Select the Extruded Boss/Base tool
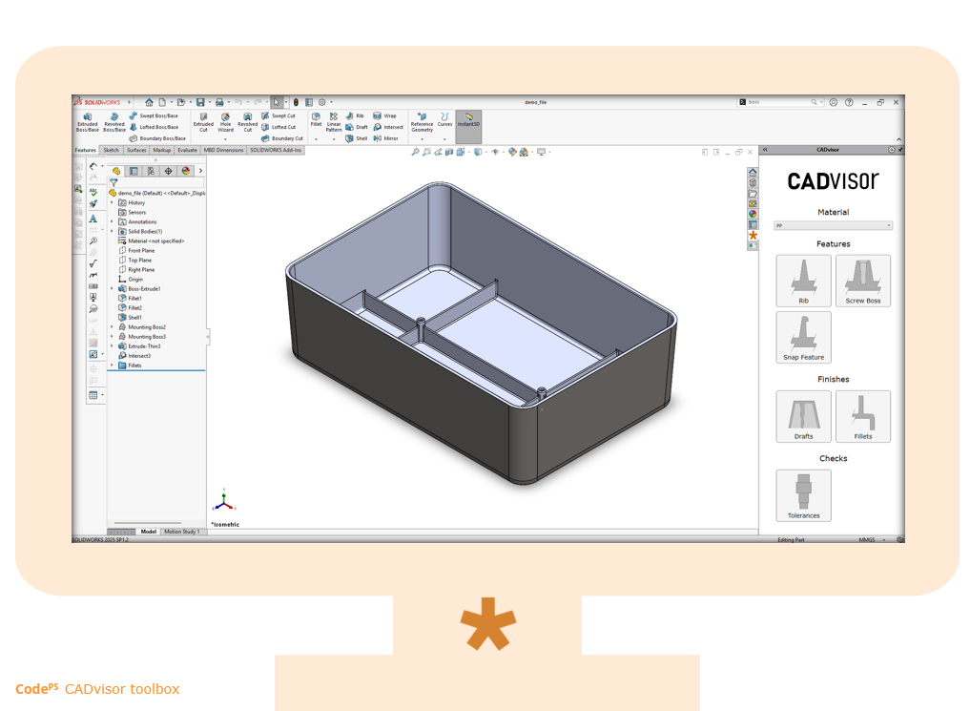Screen dimensions: 970x711 87,122
